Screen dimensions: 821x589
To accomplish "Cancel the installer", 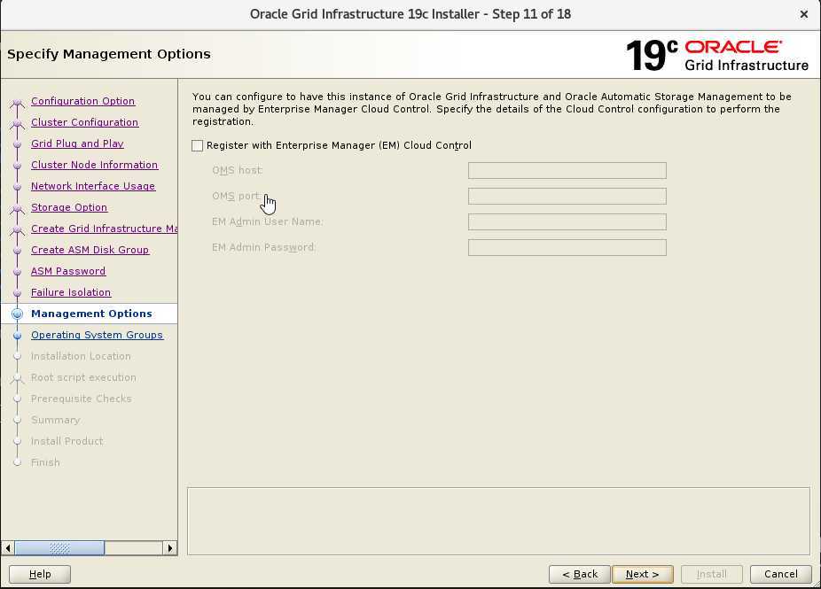I will pyautogui.click(x=781, y=574).
